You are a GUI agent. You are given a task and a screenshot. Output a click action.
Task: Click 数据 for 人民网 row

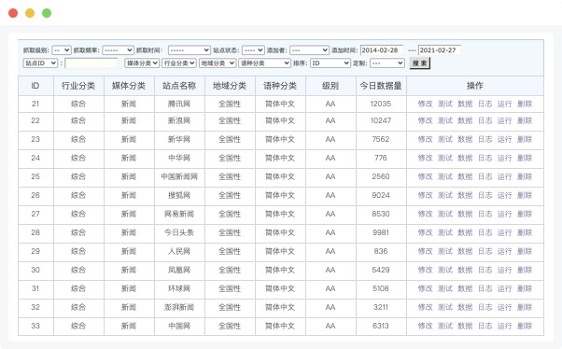(x=465, y=251)
